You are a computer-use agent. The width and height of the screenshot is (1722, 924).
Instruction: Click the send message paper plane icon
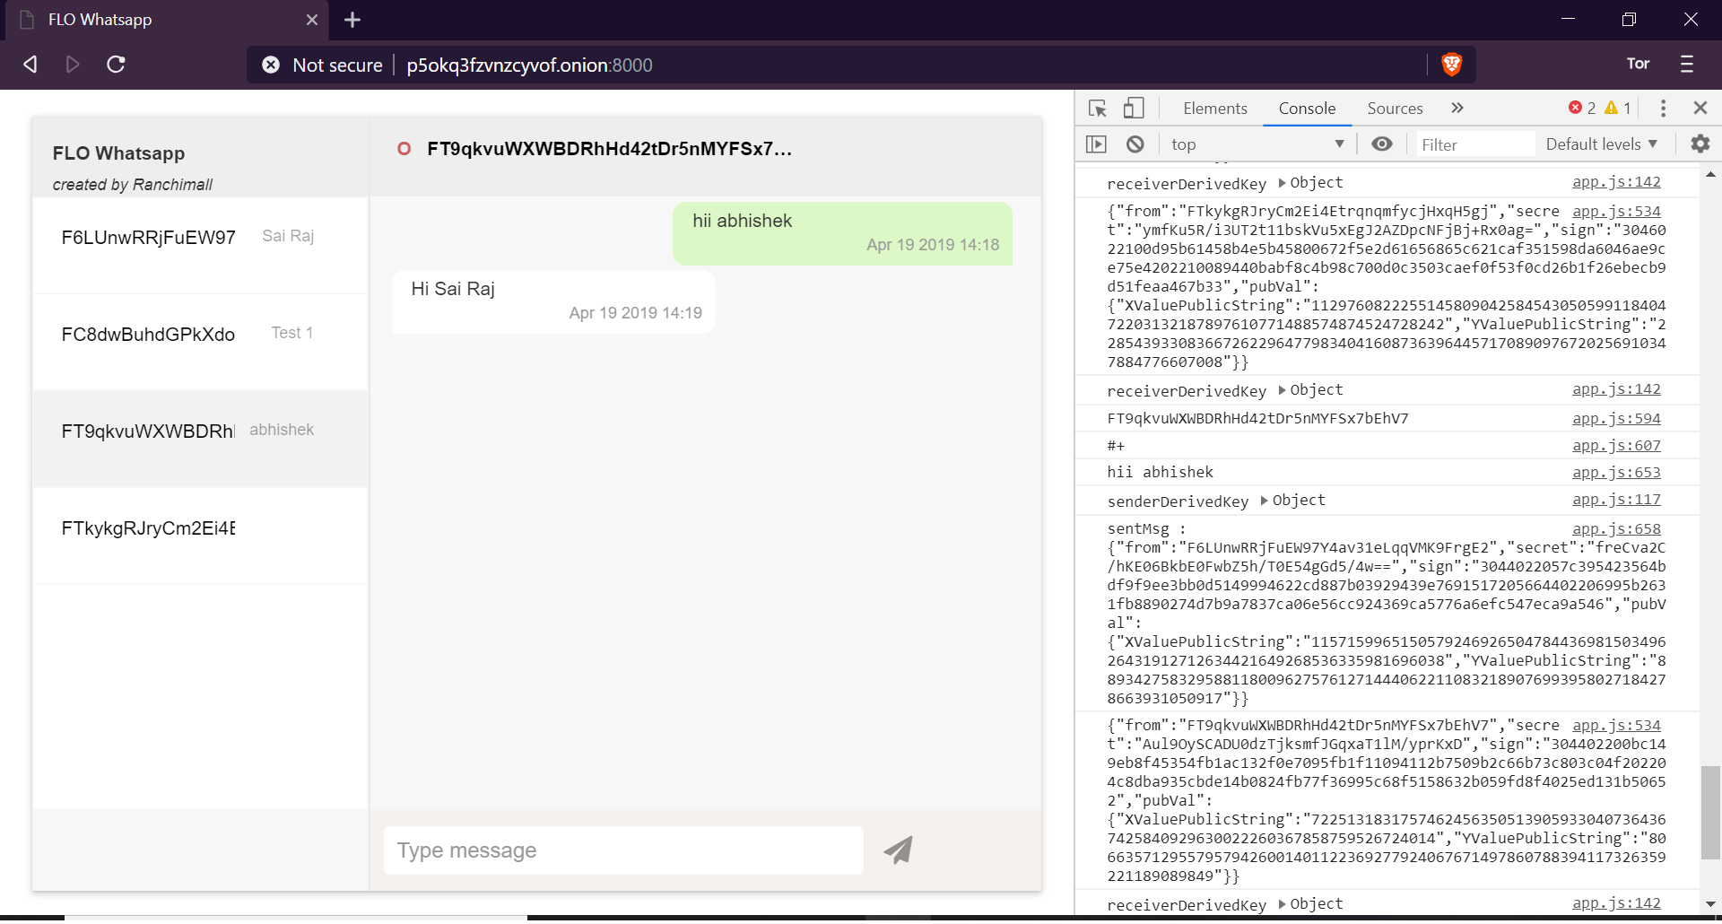pyautogui.click(x=898, y=850)
